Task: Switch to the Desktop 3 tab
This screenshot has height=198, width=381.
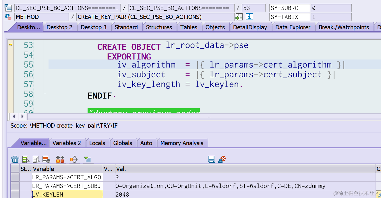Action: 94,27
